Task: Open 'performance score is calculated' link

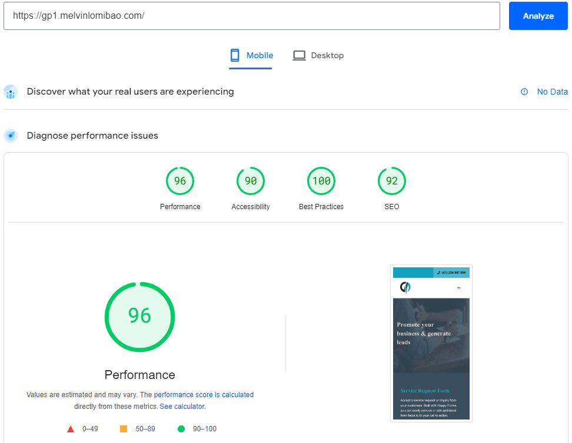Action: coord(204,395)
